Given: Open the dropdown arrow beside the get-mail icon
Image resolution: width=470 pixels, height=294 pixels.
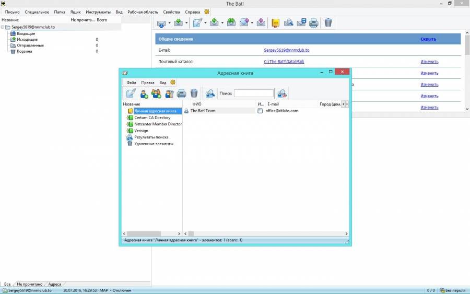Looking at the screenshot, I should (170, 23).
